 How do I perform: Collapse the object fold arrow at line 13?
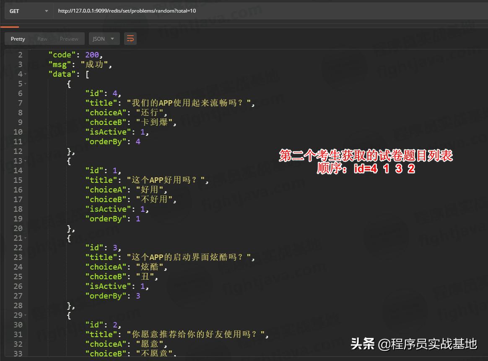point(25,161)
